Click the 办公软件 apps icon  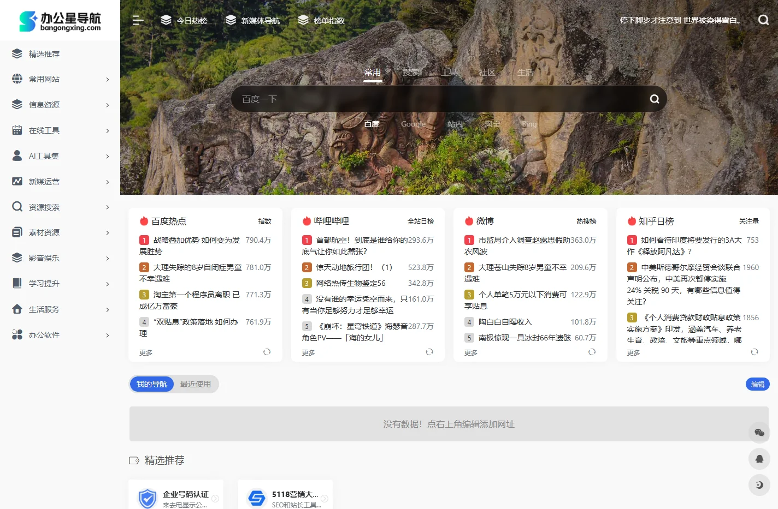17,334
